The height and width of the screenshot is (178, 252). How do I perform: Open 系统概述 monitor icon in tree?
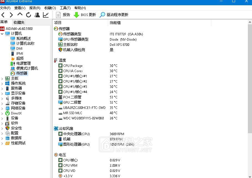click(12, 39)
